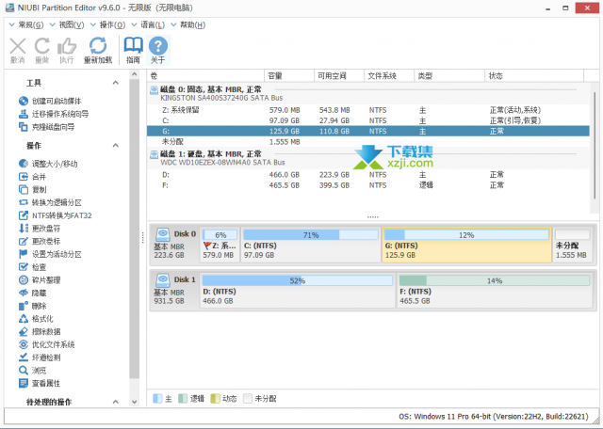Viewport: 603px width, 429px height.
Task: Open the 视图(V) menu
Action: tap(67, 25)
